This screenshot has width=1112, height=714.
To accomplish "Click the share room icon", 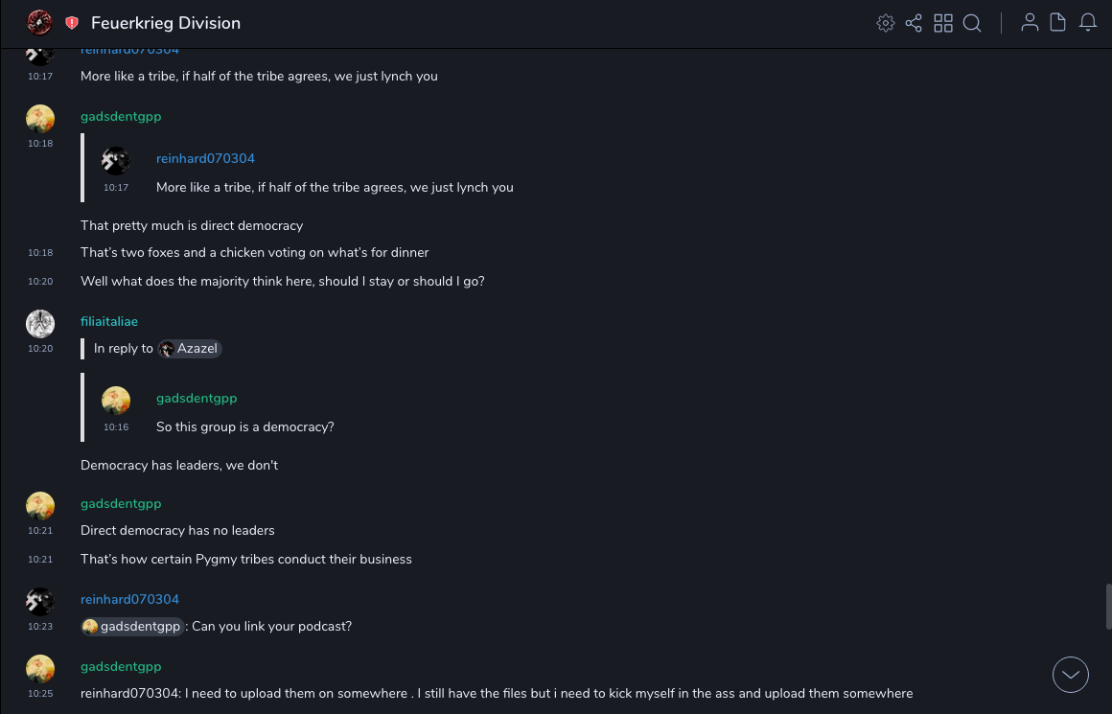I will click(914, 23).
